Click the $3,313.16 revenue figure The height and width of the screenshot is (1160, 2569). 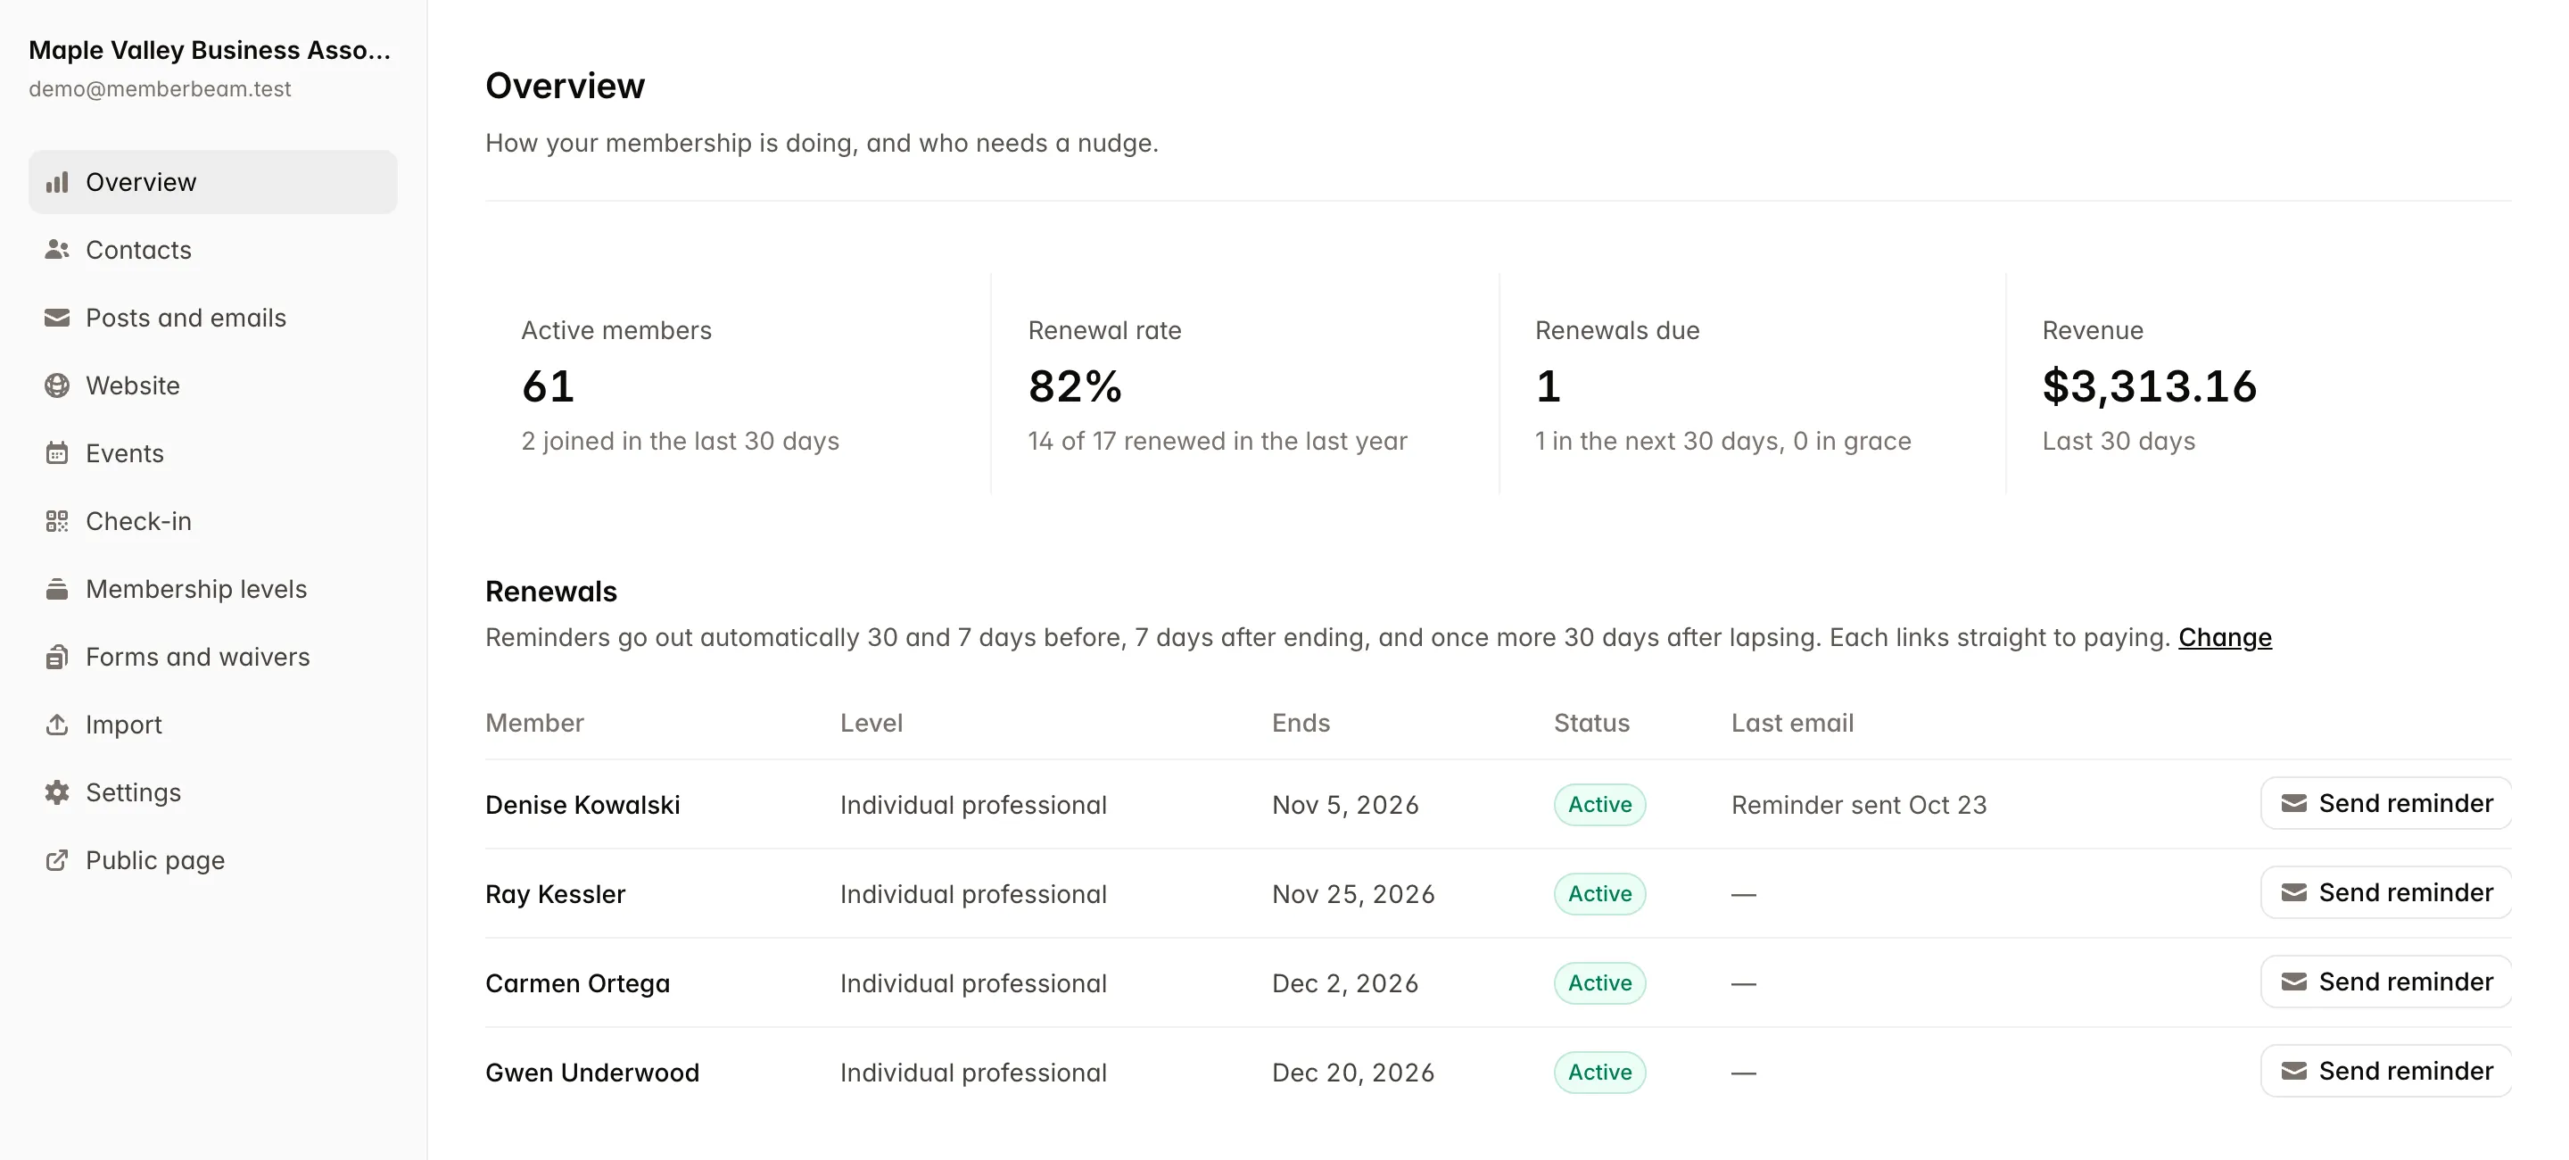pyautogui.click(x=2149, y=386)
